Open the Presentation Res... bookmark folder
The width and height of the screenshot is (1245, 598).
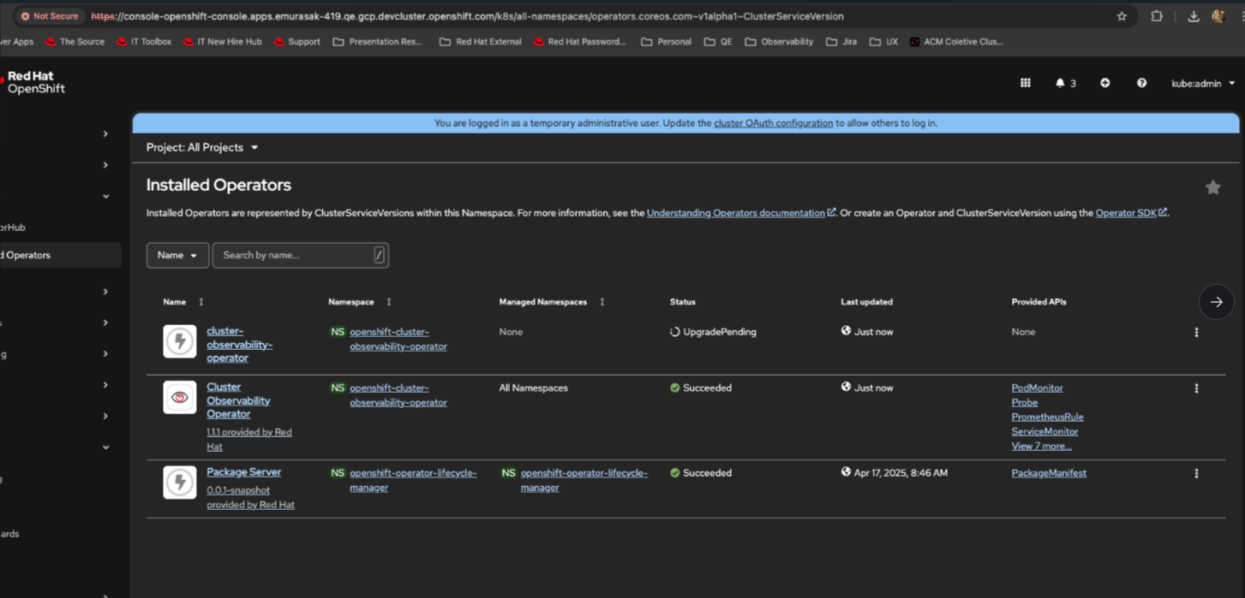(x=378, y=41)
